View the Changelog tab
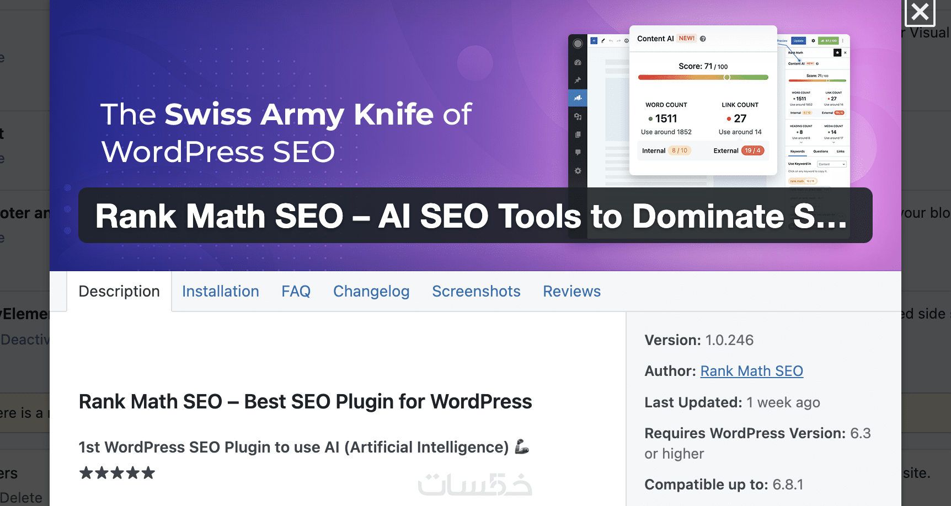The width and height of the screenshot is (951, 506). [371, 291]
